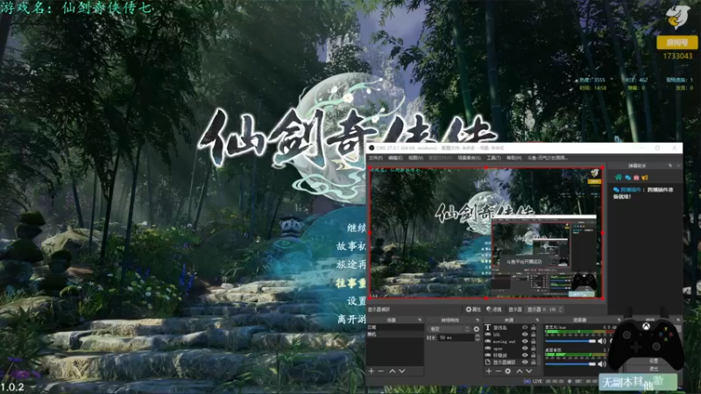Screen dimensions: 701x394
Task: Open the 帮助(H) menu in OBS
Action: [514, 158]
